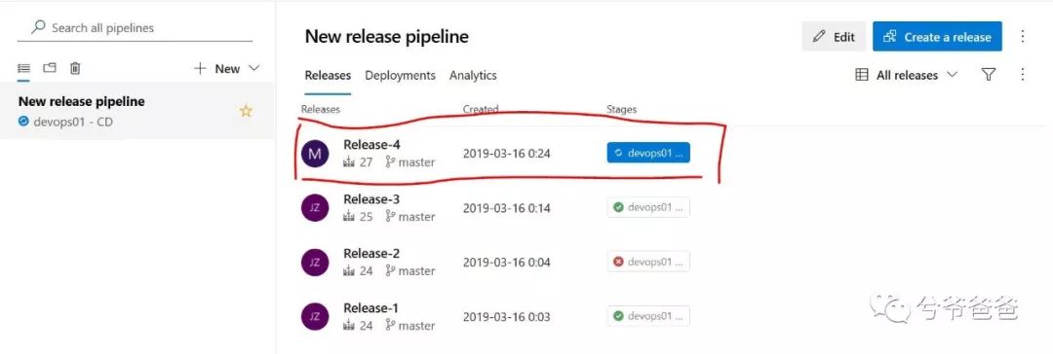Click the in-progress devops01 stage of Release-4
Image resolution: width=1053 pixels, height=354 pixels.
coord(648,153)
